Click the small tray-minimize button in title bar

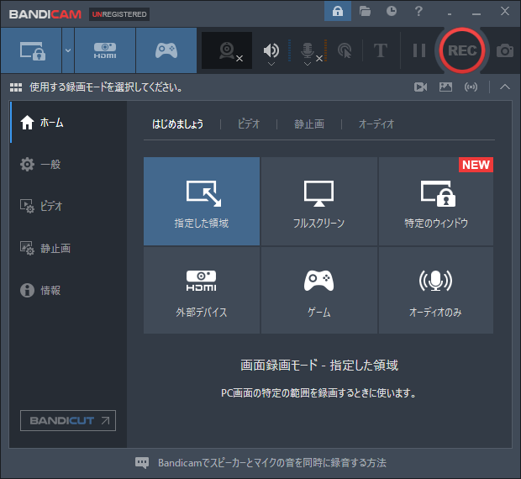[450, 13]
